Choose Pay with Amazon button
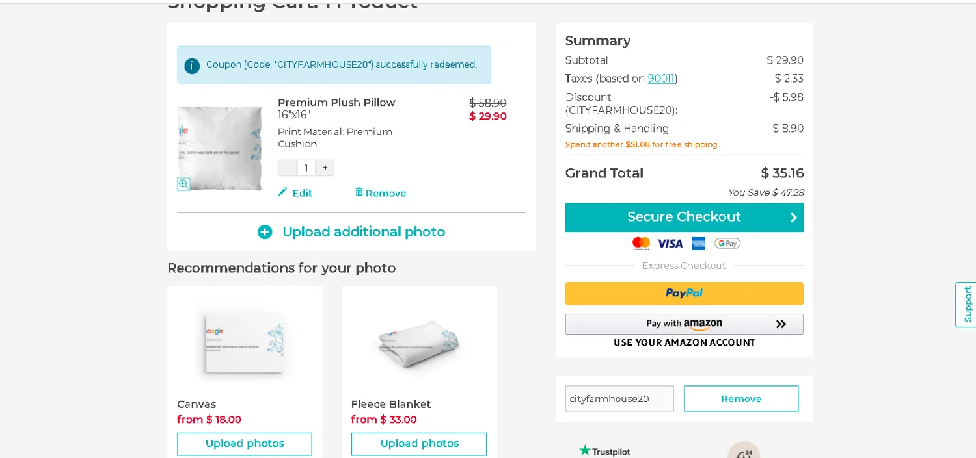Image resolution: width=976 pixels, height=458 pixels. [684, 324]
